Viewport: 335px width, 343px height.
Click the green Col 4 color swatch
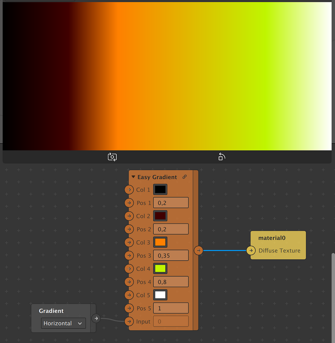(x=160, y=268)
